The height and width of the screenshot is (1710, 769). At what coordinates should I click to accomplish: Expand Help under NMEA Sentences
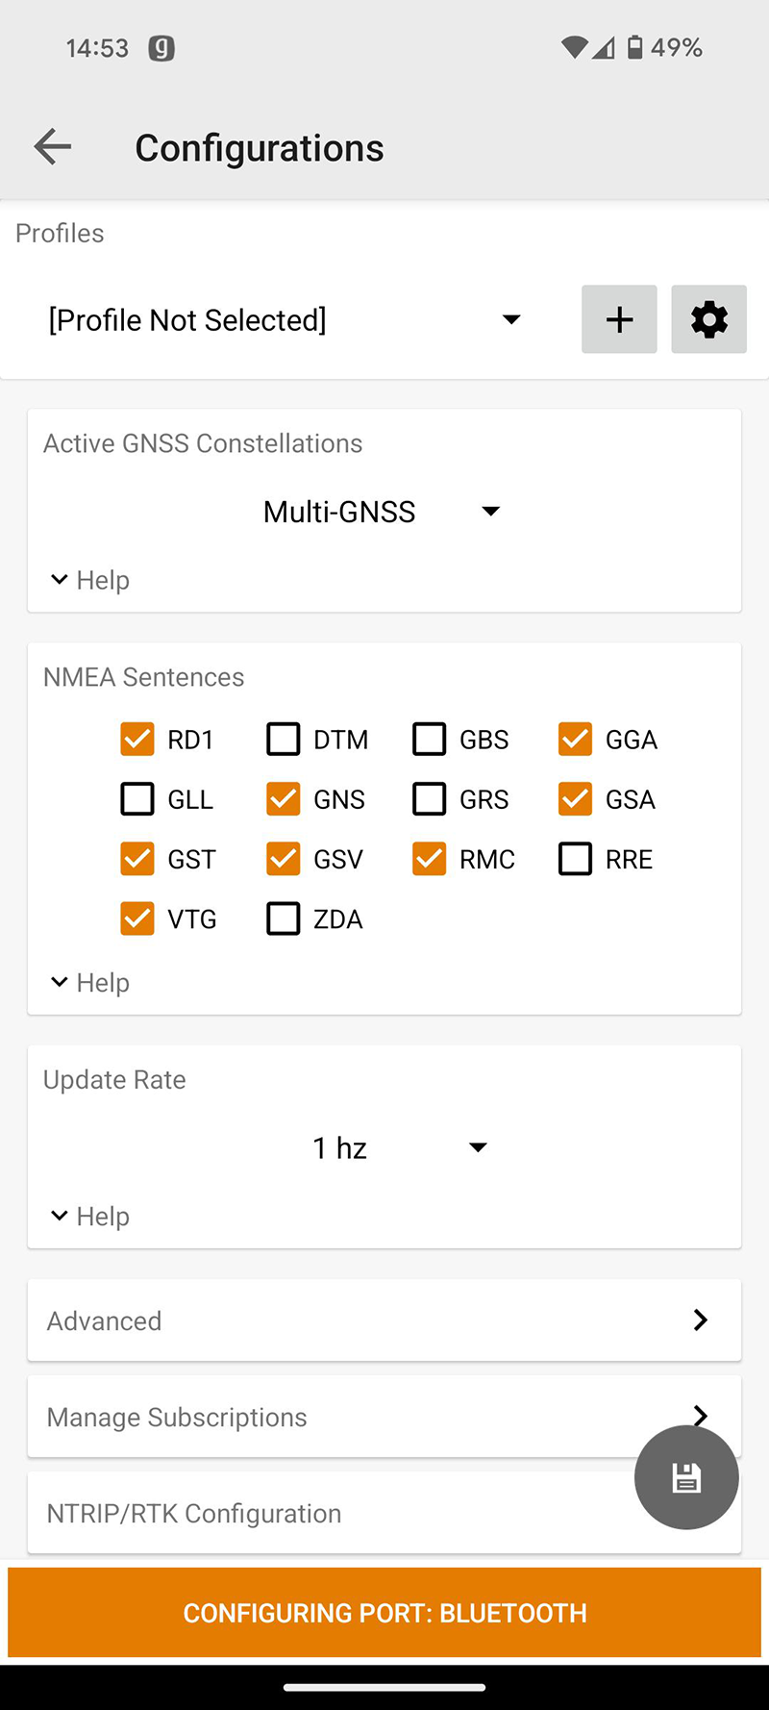coord(89,982)
